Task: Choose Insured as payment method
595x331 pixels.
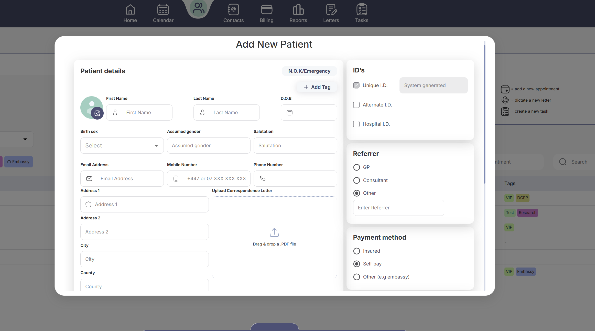Action: click(x=356, y=251)
